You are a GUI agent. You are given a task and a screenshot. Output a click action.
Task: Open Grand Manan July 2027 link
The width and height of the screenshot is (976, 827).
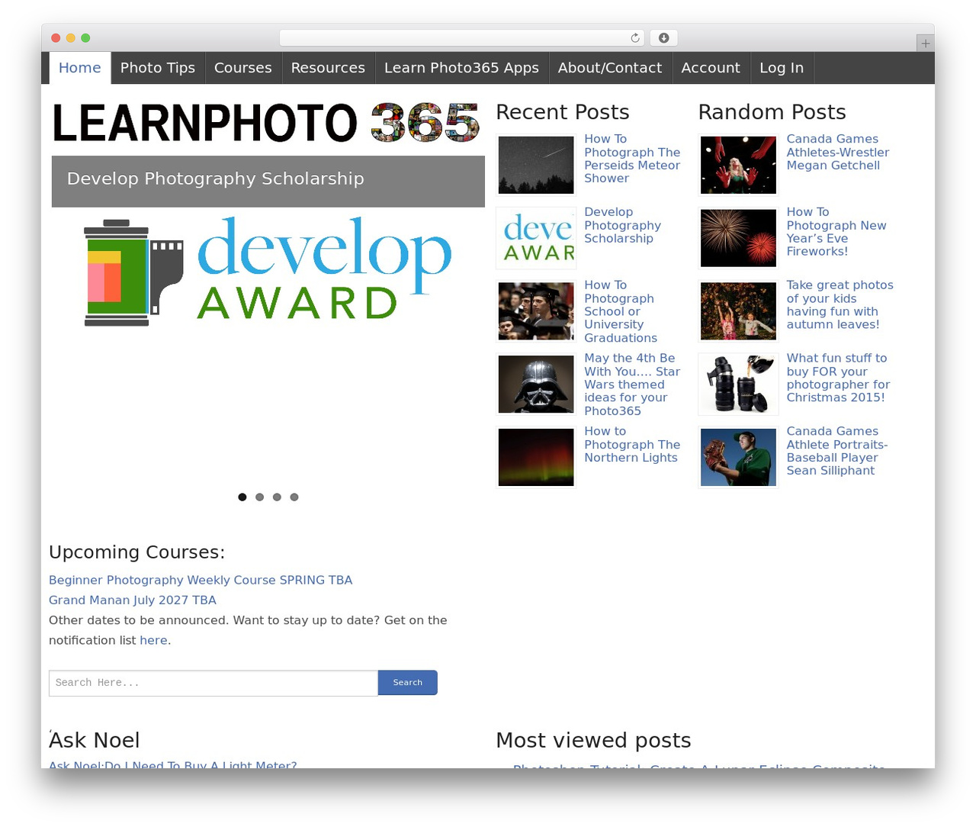click(x=133, y=600)
